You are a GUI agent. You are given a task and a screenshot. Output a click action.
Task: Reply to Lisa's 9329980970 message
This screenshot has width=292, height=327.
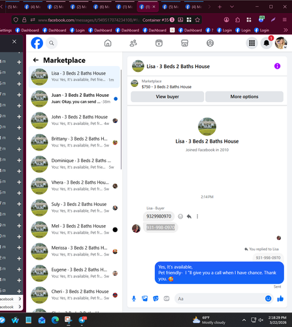point(189,216)
